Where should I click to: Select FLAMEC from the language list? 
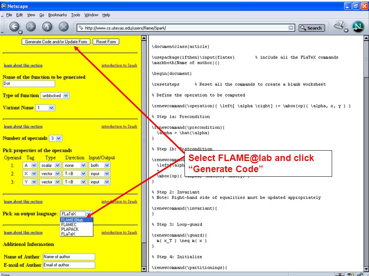[x=76, y=225]
